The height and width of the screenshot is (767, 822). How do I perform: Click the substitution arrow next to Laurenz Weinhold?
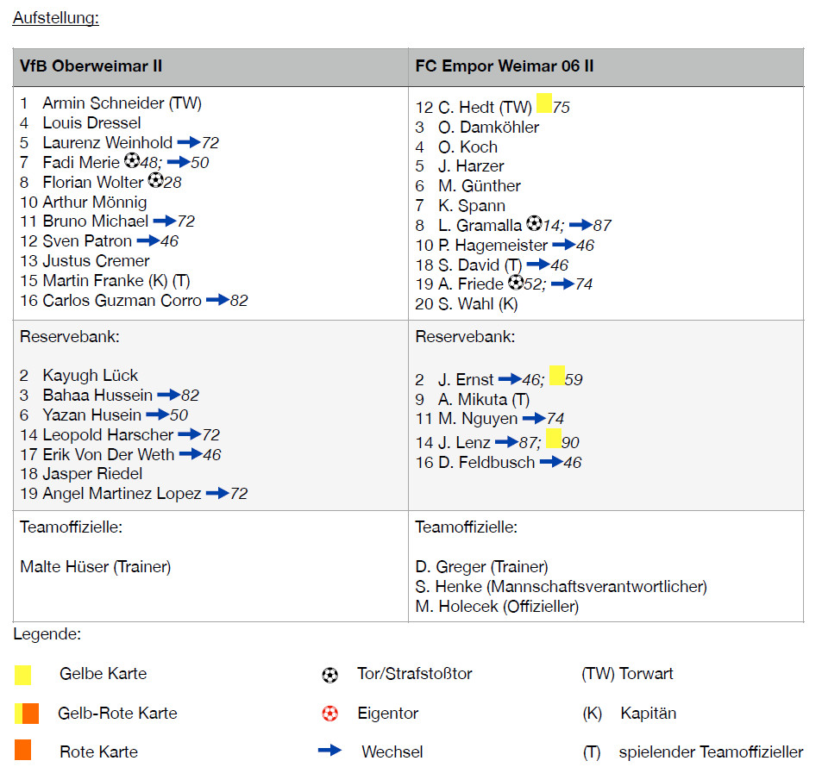[x=187, y=142]
